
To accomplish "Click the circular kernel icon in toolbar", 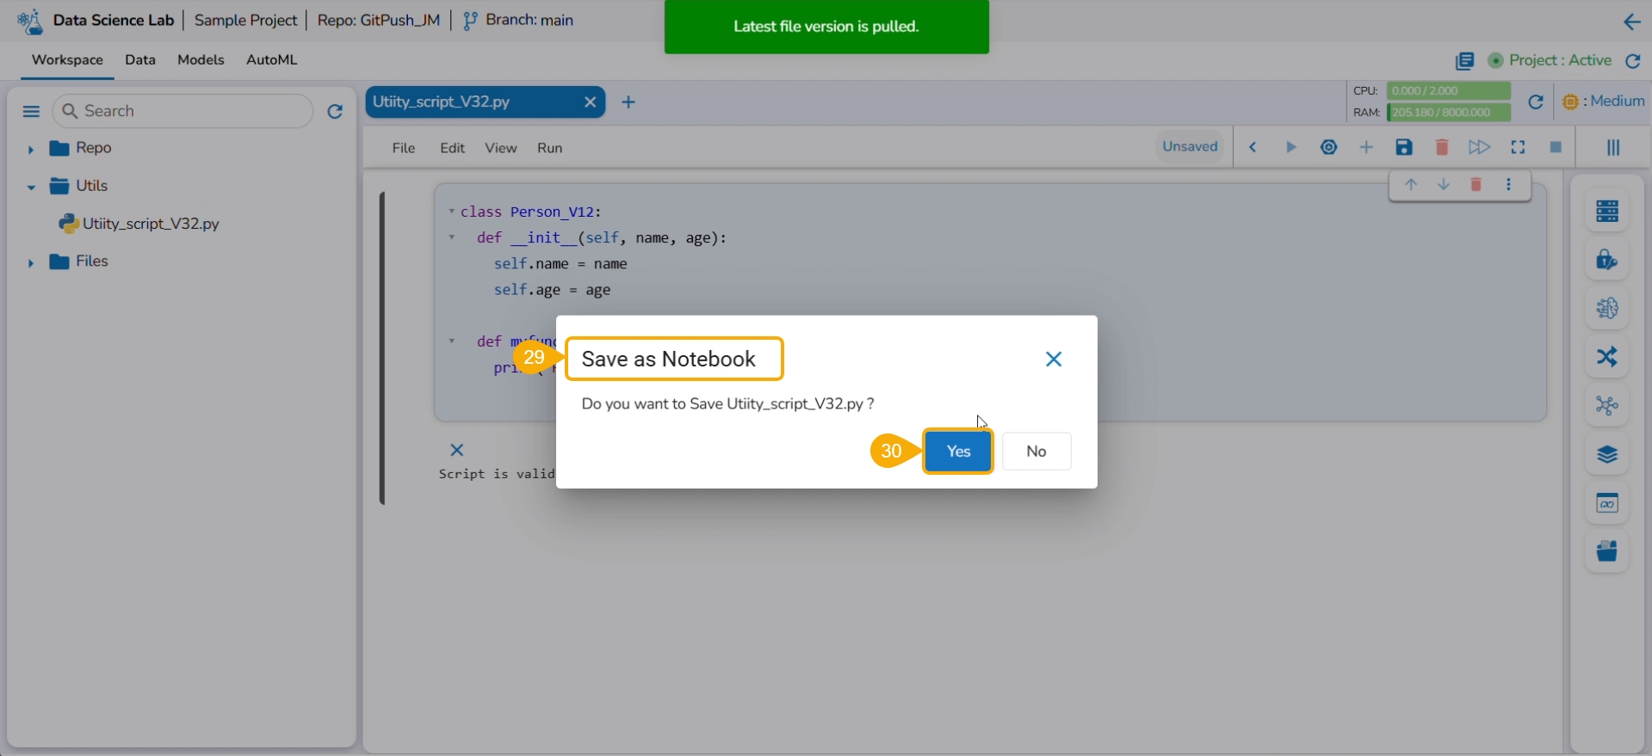I will pyautogui.click(x=1329, y=147).
